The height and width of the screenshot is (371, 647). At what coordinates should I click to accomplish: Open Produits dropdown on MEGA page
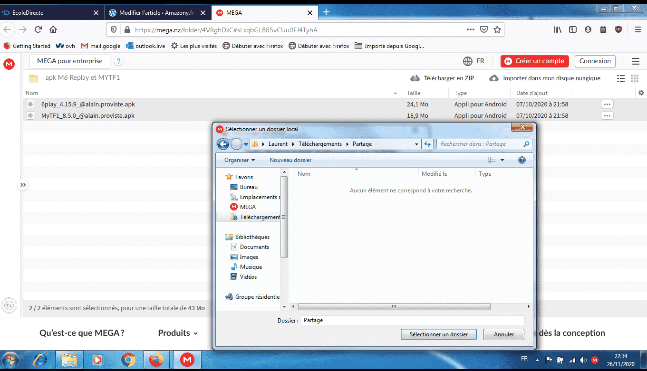click(178, 333)
